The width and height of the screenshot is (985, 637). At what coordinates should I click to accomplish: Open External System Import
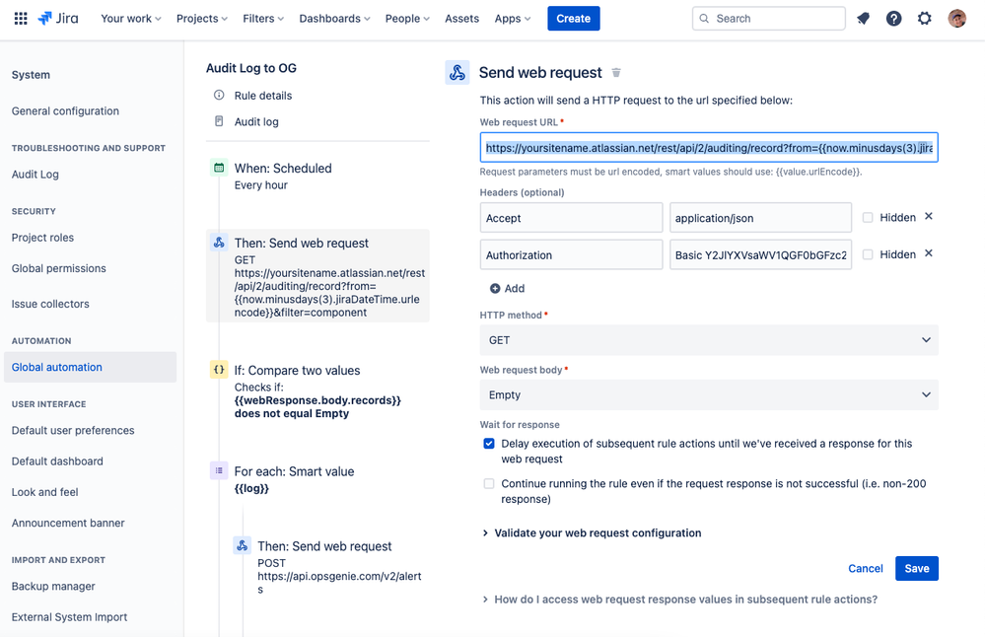pos(69,617)
